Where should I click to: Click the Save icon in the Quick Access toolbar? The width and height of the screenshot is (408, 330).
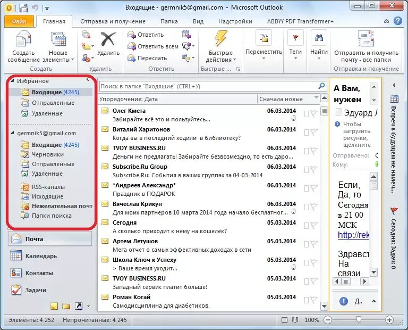point(24,7)
